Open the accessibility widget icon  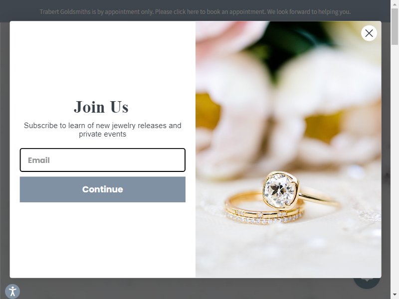coord(12,292)
